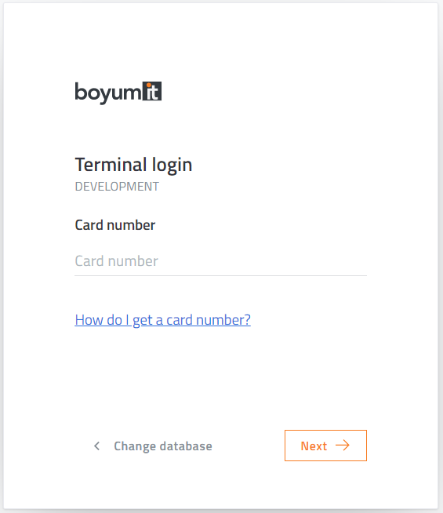Click the bold Card number field label
The image size is (443, 513).
(115, 225)
